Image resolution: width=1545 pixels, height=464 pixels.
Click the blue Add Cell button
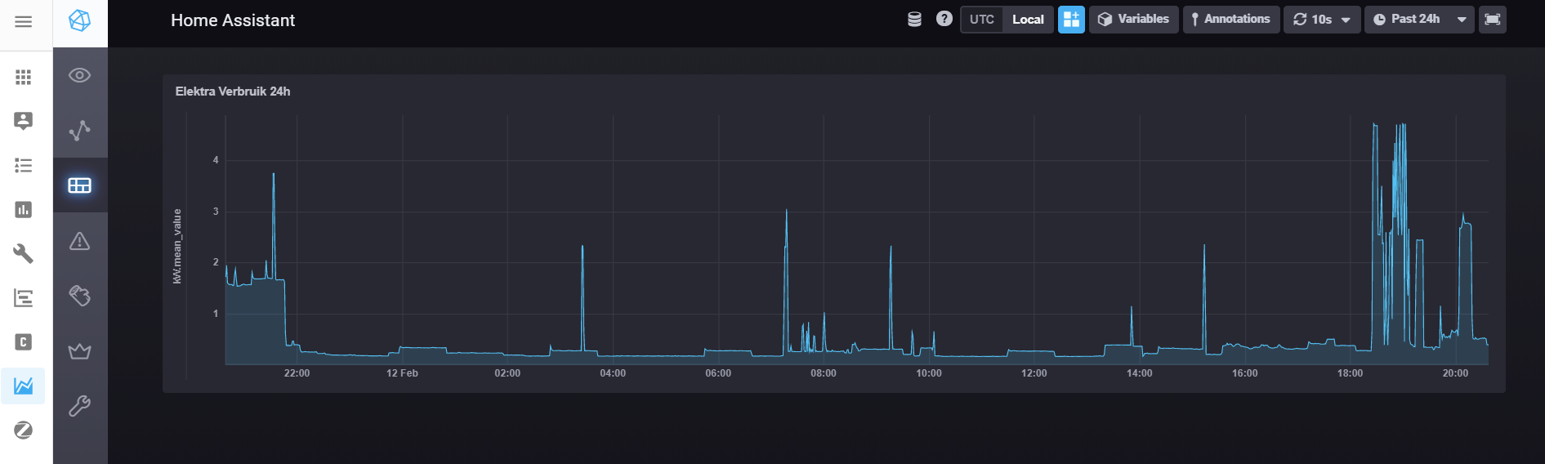1071,20
